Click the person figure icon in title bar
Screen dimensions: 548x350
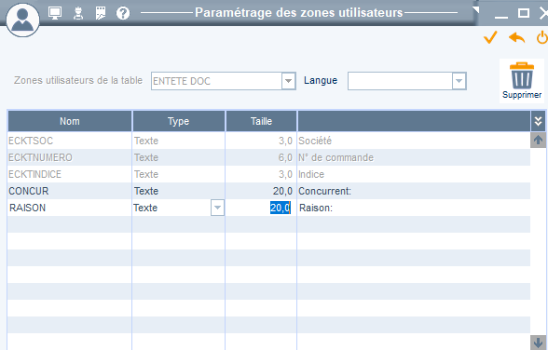pyautogui.click(x=78, y=13)
